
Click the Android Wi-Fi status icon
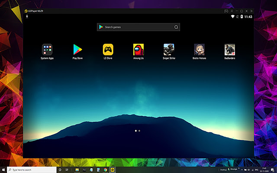pos(233,16)
